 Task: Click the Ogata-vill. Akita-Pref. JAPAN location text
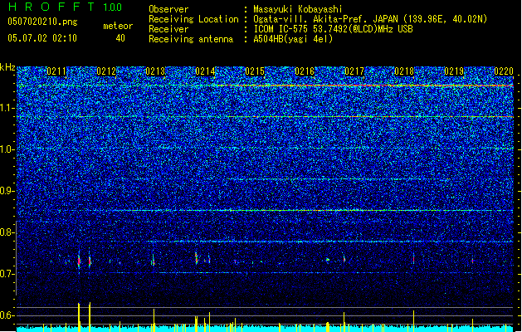point(370,19)
